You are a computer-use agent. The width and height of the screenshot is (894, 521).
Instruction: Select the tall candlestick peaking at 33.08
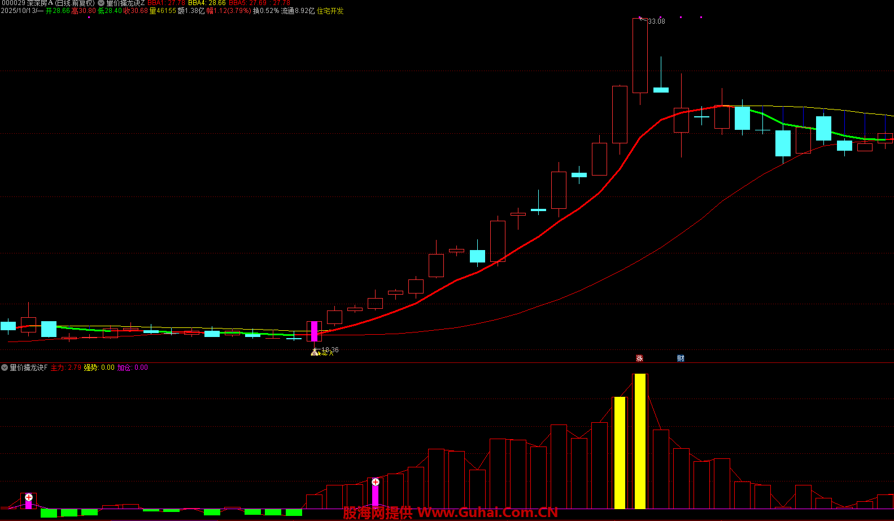(x=640, y=56)
